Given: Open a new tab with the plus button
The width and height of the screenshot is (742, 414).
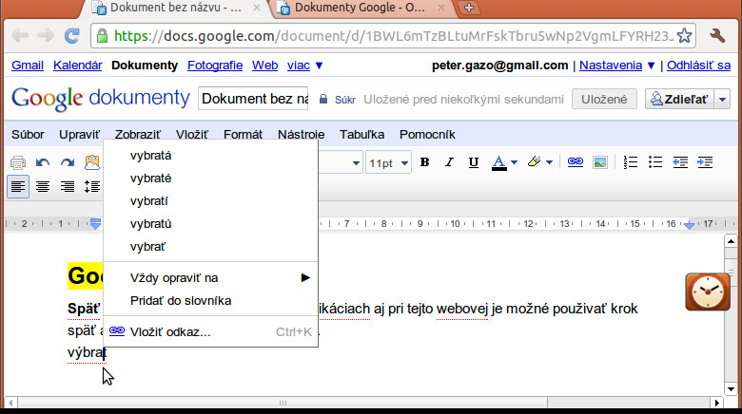Looking at the screenshot, I should [469, 8].
